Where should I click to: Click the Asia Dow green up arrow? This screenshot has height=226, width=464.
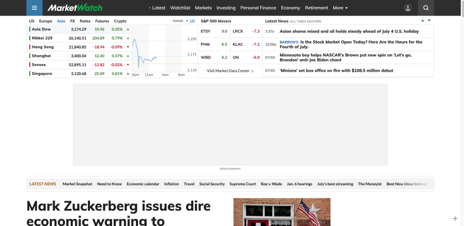click(x=128, y=29)
